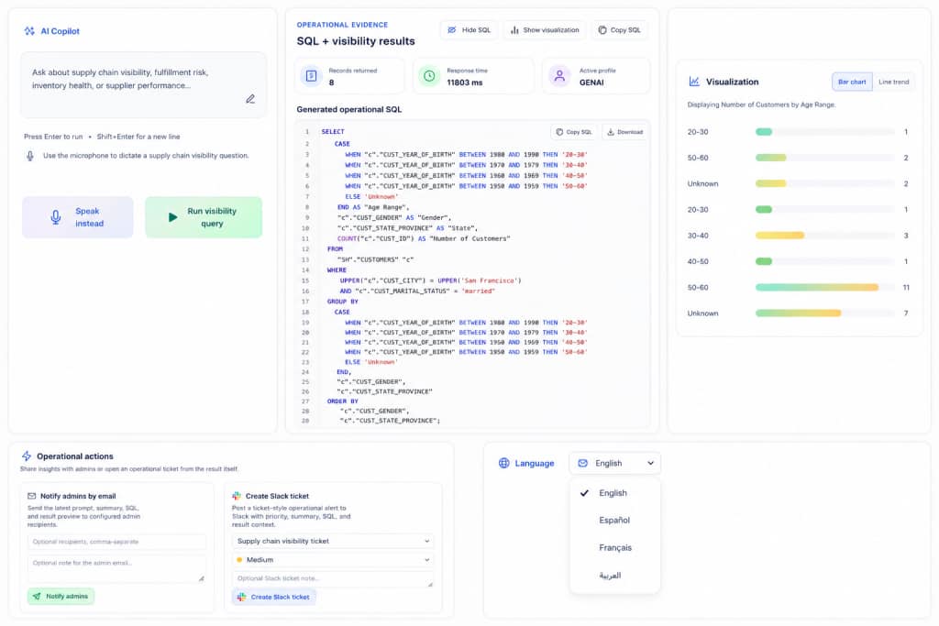939x626 pixels.
Task: Click the Records returned document icon
Action: 312,76
